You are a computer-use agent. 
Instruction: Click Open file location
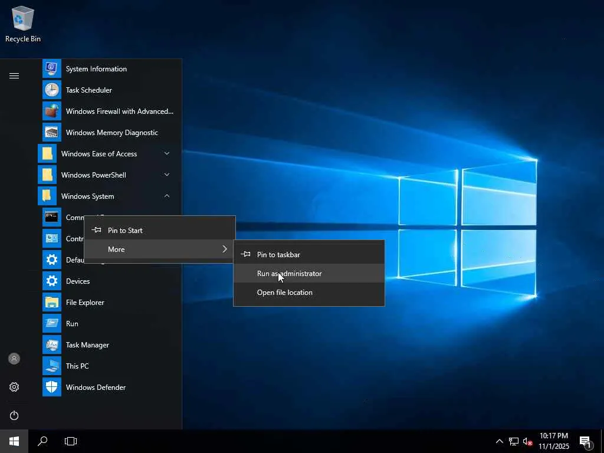(284, 293)
